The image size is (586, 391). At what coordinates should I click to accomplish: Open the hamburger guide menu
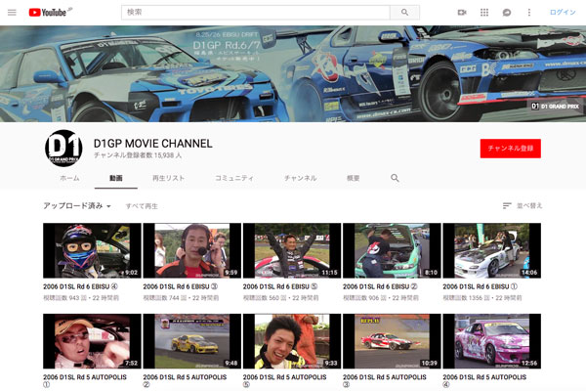pos(12,13)
